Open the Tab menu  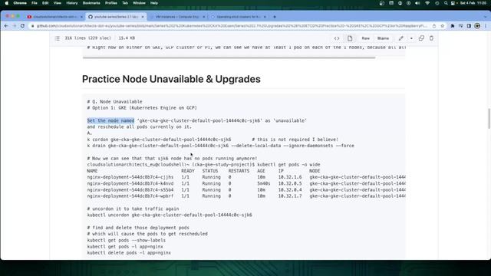(125, 3)
